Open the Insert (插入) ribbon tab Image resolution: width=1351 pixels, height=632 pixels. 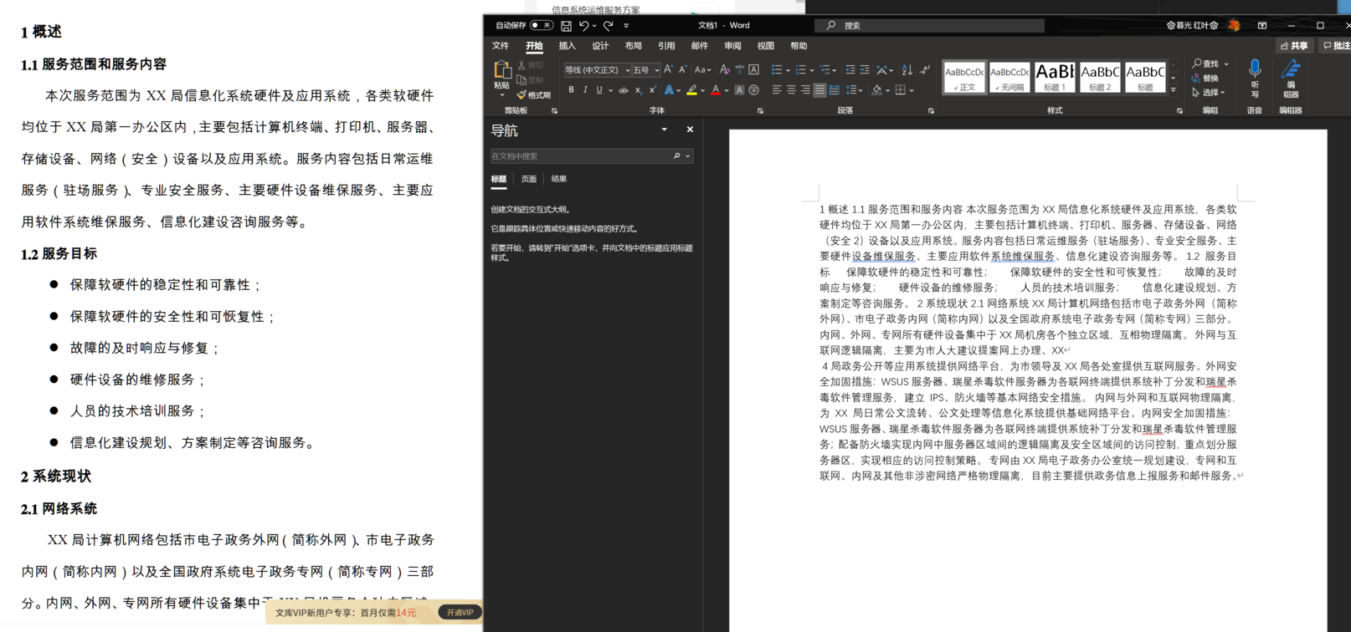[567, 46]
